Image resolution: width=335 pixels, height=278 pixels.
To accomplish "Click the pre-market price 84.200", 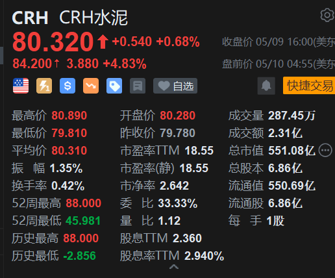I will (x=32, y=64).
